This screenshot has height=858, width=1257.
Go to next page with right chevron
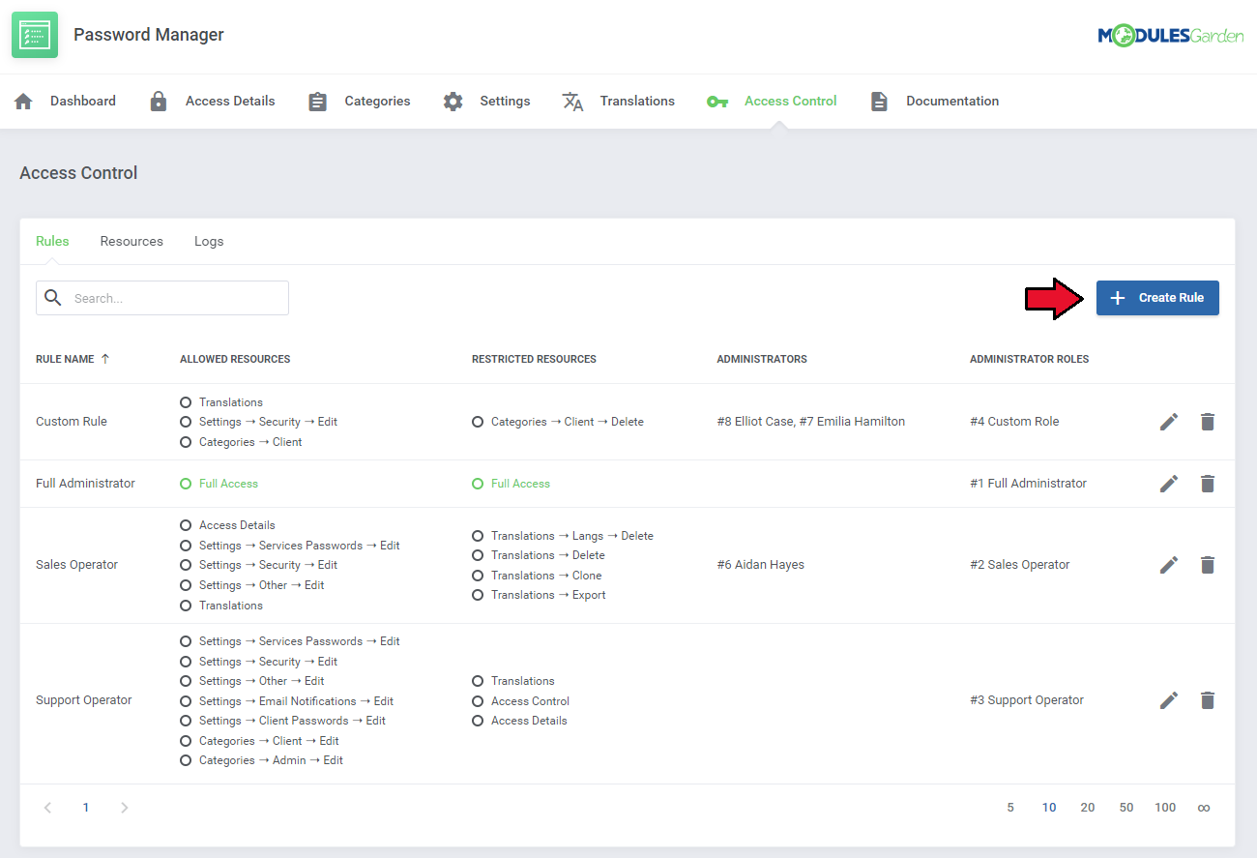[x=124, y=808]
